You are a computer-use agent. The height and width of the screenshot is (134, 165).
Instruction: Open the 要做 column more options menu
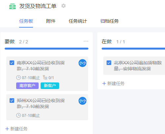coord(86,41)
